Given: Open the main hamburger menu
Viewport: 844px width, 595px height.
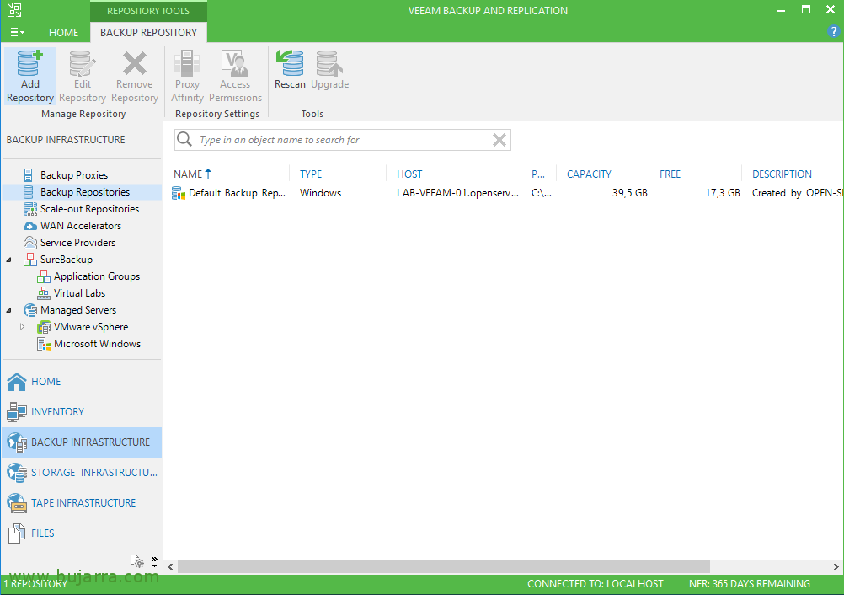Looking at the screenshot, I should (x=17, y=32).
